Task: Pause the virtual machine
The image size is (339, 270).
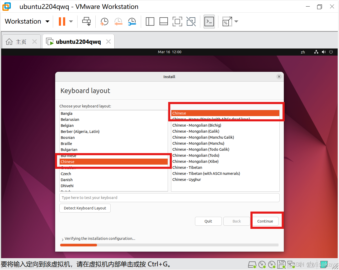Action: coord(62,21)
